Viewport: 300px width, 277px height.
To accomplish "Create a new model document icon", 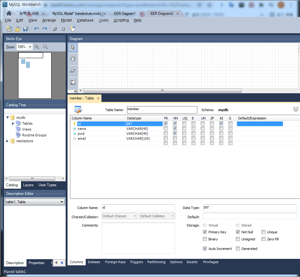I will (x=9, y=29).
